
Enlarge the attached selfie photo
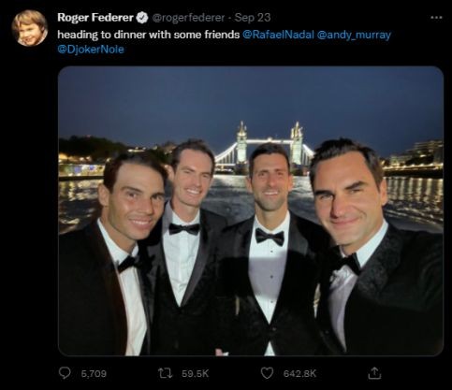pos(251,211)
